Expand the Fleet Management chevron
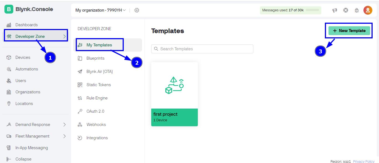Viewport: 379px width, 163px height. 65,136
